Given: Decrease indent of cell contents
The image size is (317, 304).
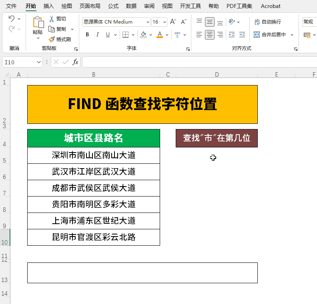Looking at the screenshot, I should point(232,35).
